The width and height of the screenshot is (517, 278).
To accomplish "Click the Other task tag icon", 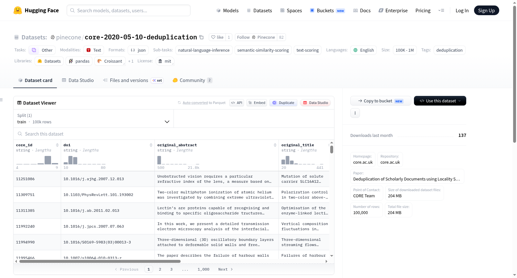I will tap(34, 50).
